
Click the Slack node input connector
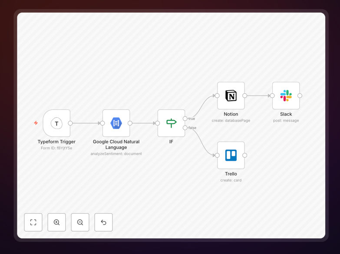[272, 96]
